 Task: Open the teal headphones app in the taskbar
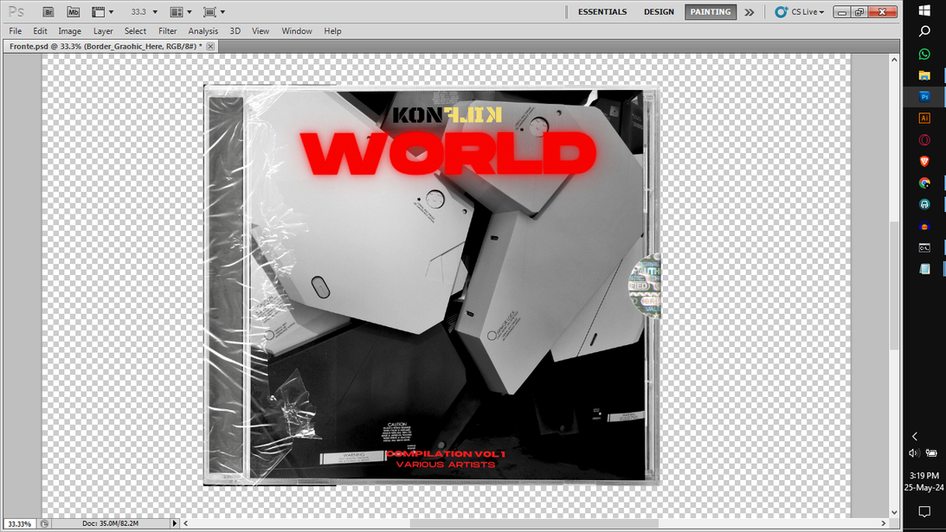924,204
